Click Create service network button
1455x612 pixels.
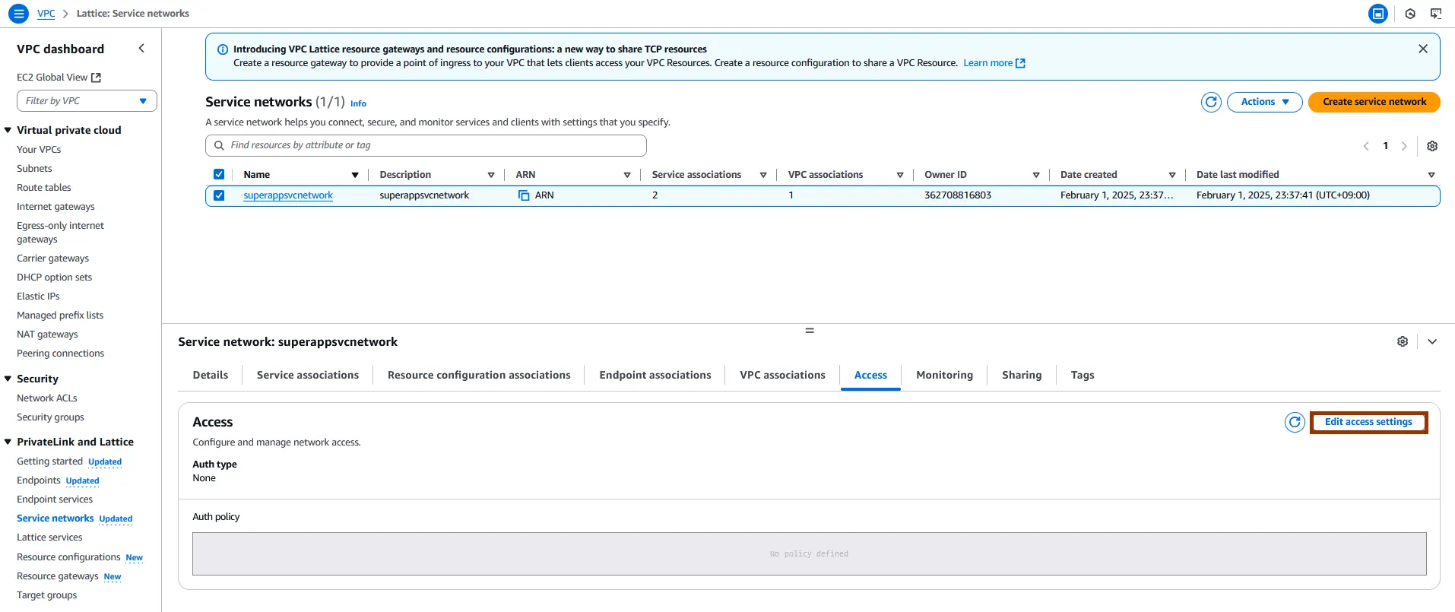tap(1374, 102)
